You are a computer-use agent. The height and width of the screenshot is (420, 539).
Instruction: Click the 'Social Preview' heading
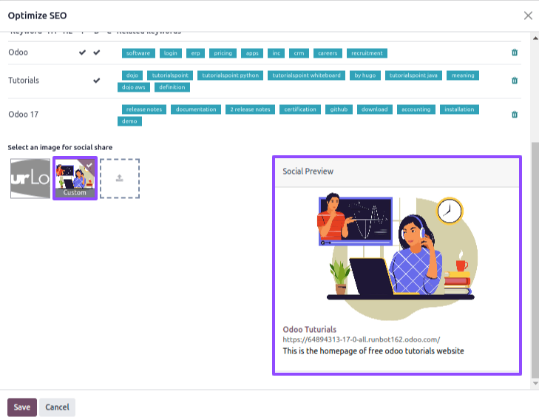click(x=308, y=171)
